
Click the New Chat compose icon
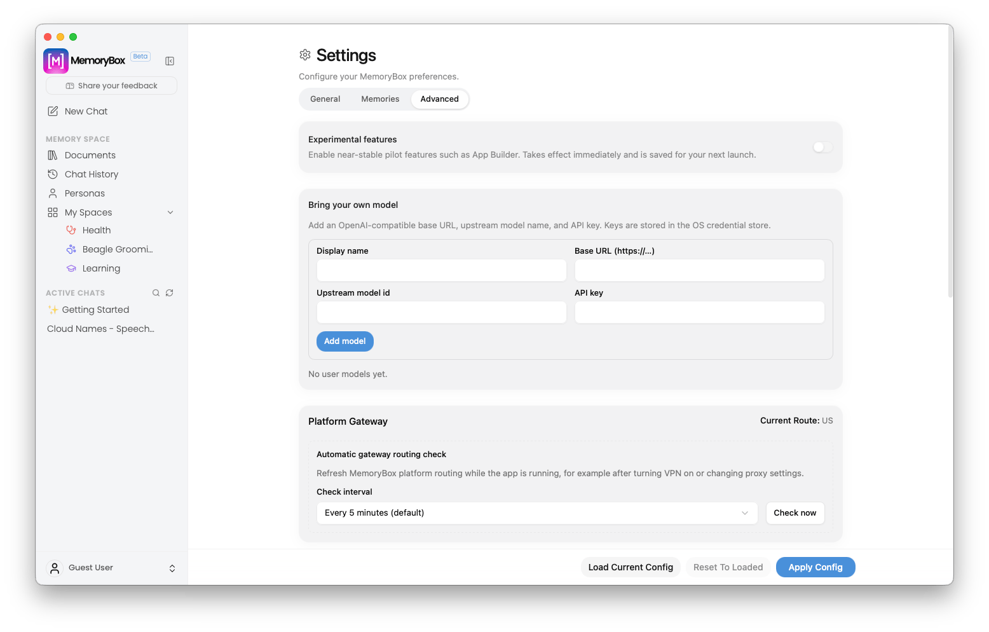[x=53, y=111]
